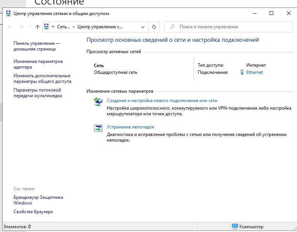297x232 pixels.
Task: Click the См. также label
Action: pos(24,189)
